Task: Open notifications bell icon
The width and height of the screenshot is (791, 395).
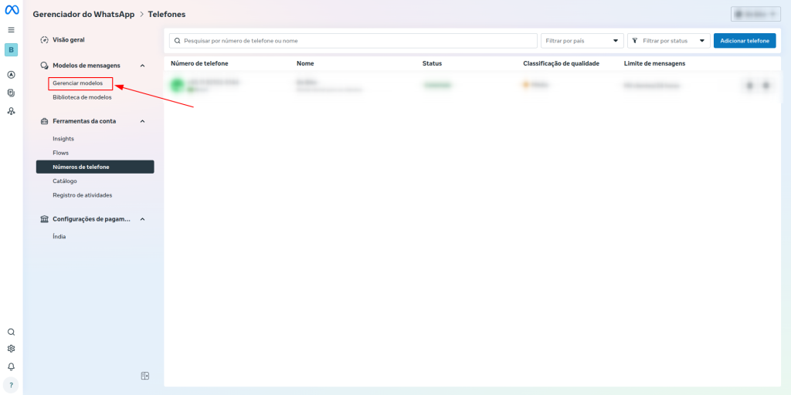Action: (11, 366)
